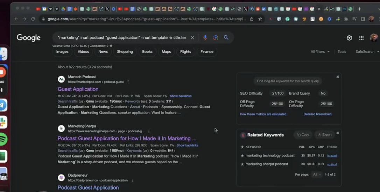Click the Dadpreneur favicon

point(61,178)
